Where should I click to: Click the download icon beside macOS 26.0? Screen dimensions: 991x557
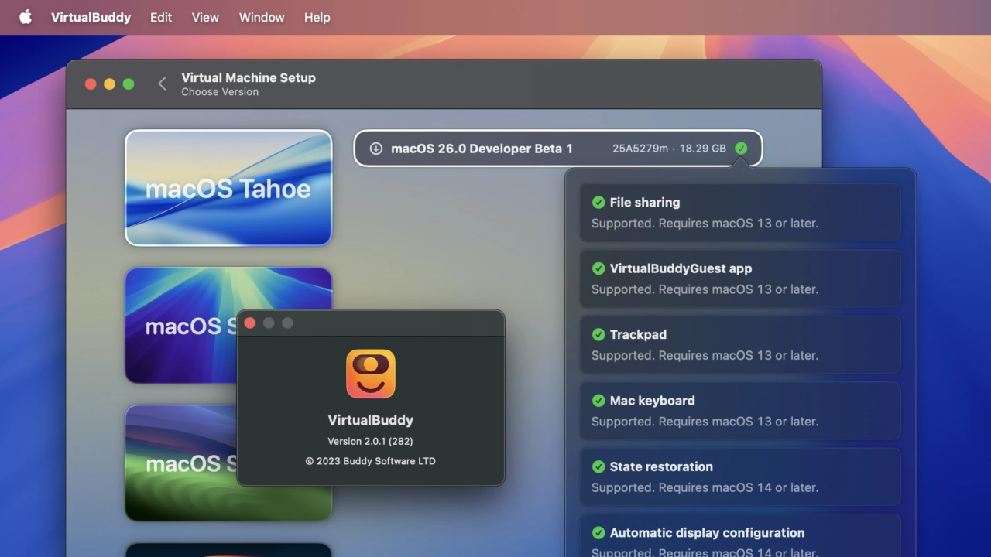(375, 149)
